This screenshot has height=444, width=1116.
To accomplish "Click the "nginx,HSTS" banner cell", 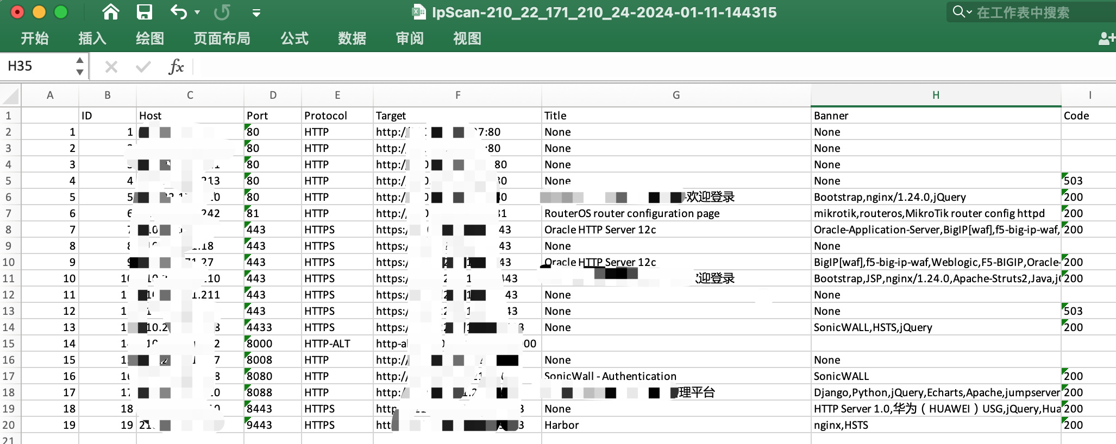I will [x=936, y=425].
